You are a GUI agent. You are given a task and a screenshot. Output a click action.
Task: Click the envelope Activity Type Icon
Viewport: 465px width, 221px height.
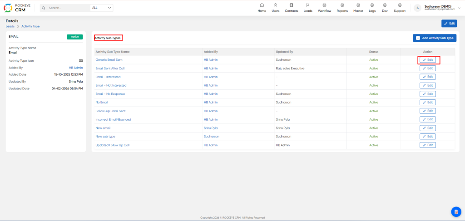pos(81,61)
